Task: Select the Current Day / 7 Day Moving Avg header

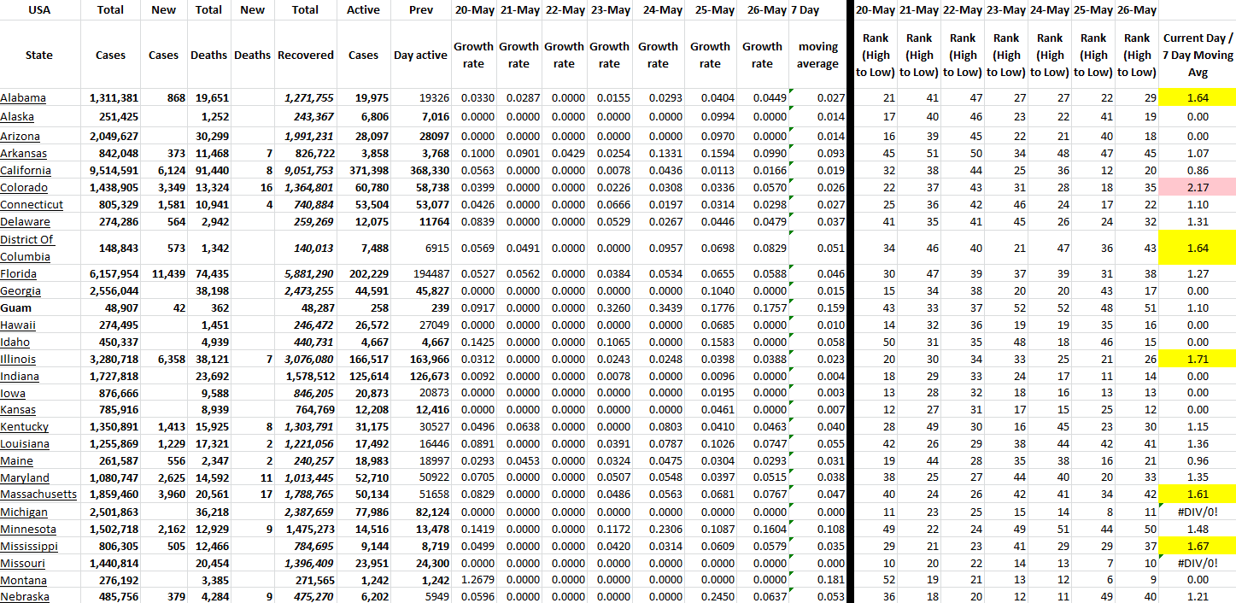Action: pyautogui.click(x=1198, y=55)
